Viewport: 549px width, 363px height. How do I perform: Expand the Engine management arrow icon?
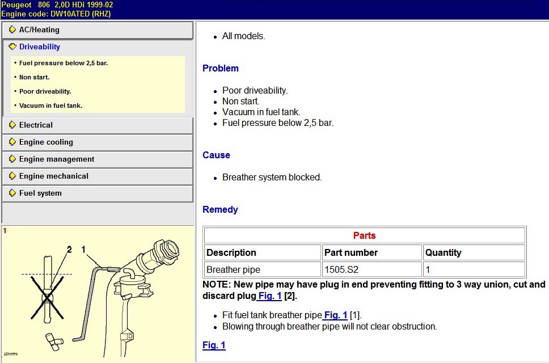pos(12,159)
